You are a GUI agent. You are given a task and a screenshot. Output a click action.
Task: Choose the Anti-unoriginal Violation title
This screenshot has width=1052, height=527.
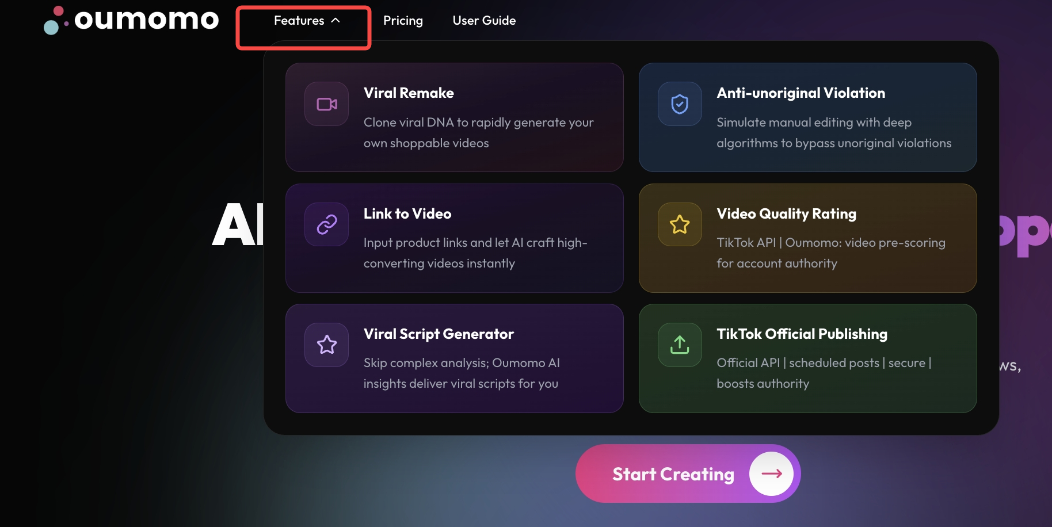801,93
